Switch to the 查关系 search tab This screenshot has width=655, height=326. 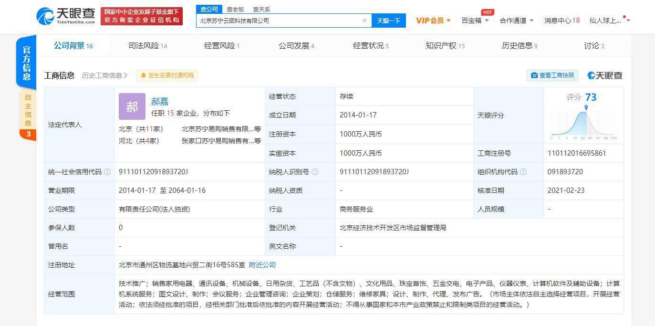point(261,9)
